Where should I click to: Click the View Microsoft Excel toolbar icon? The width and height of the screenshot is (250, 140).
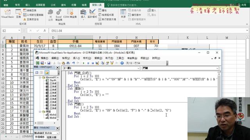(37, 63)
